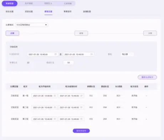Select the active 赛程设置 tab

pos(48,11)
